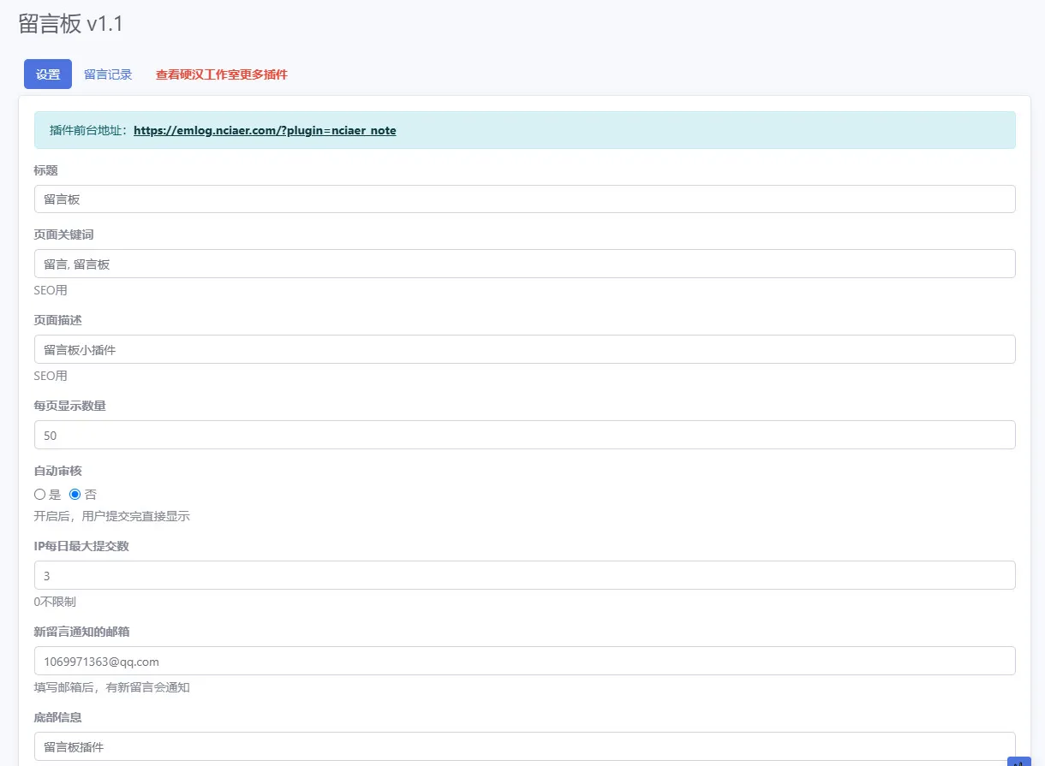Viewport: 1045px width, 766px height.
Task: Click the 新留言通知的邮箱 email field
Action: (x=524, y=661)
